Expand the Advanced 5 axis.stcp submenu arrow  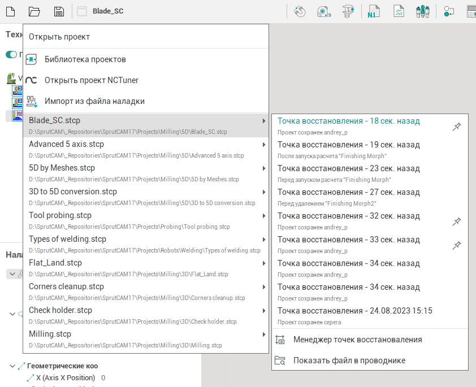[263, 145]
